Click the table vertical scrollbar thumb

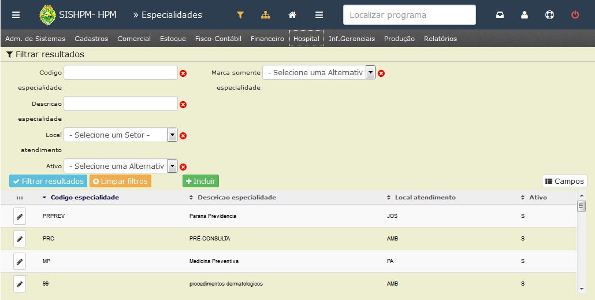581,206
